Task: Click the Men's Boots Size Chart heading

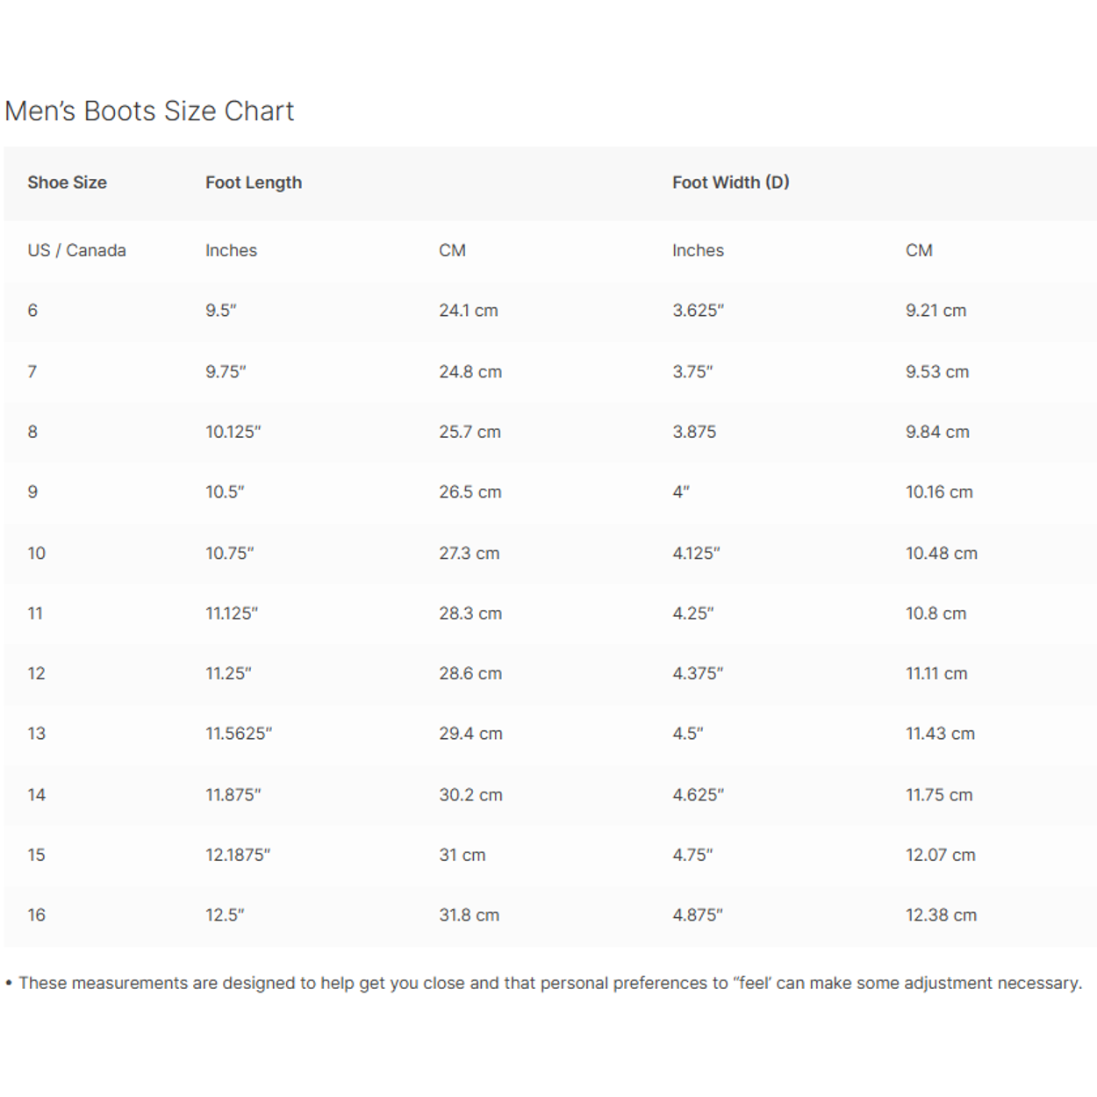Action: 149,111
